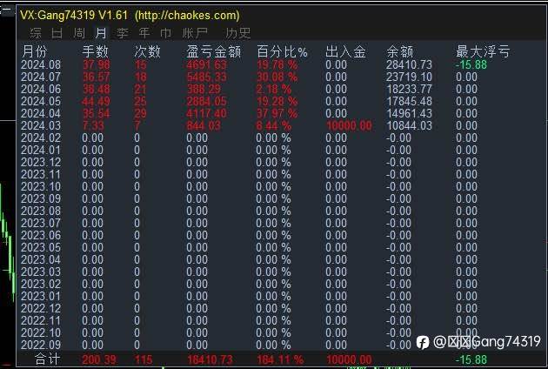
Task: Open the 账户 account tab
Action: point(195,33)
